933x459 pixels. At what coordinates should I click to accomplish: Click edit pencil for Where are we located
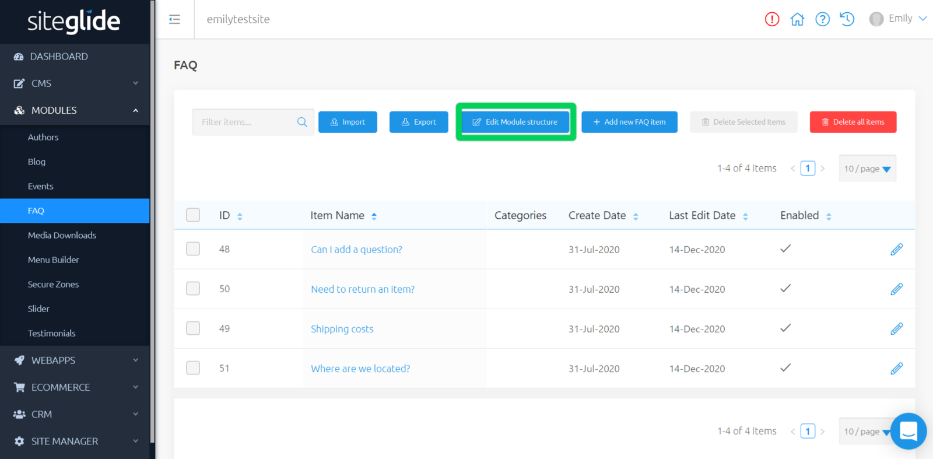[896, 369]
